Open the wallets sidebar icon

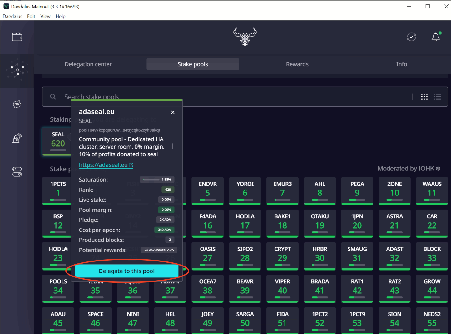(x=17, y=37)
